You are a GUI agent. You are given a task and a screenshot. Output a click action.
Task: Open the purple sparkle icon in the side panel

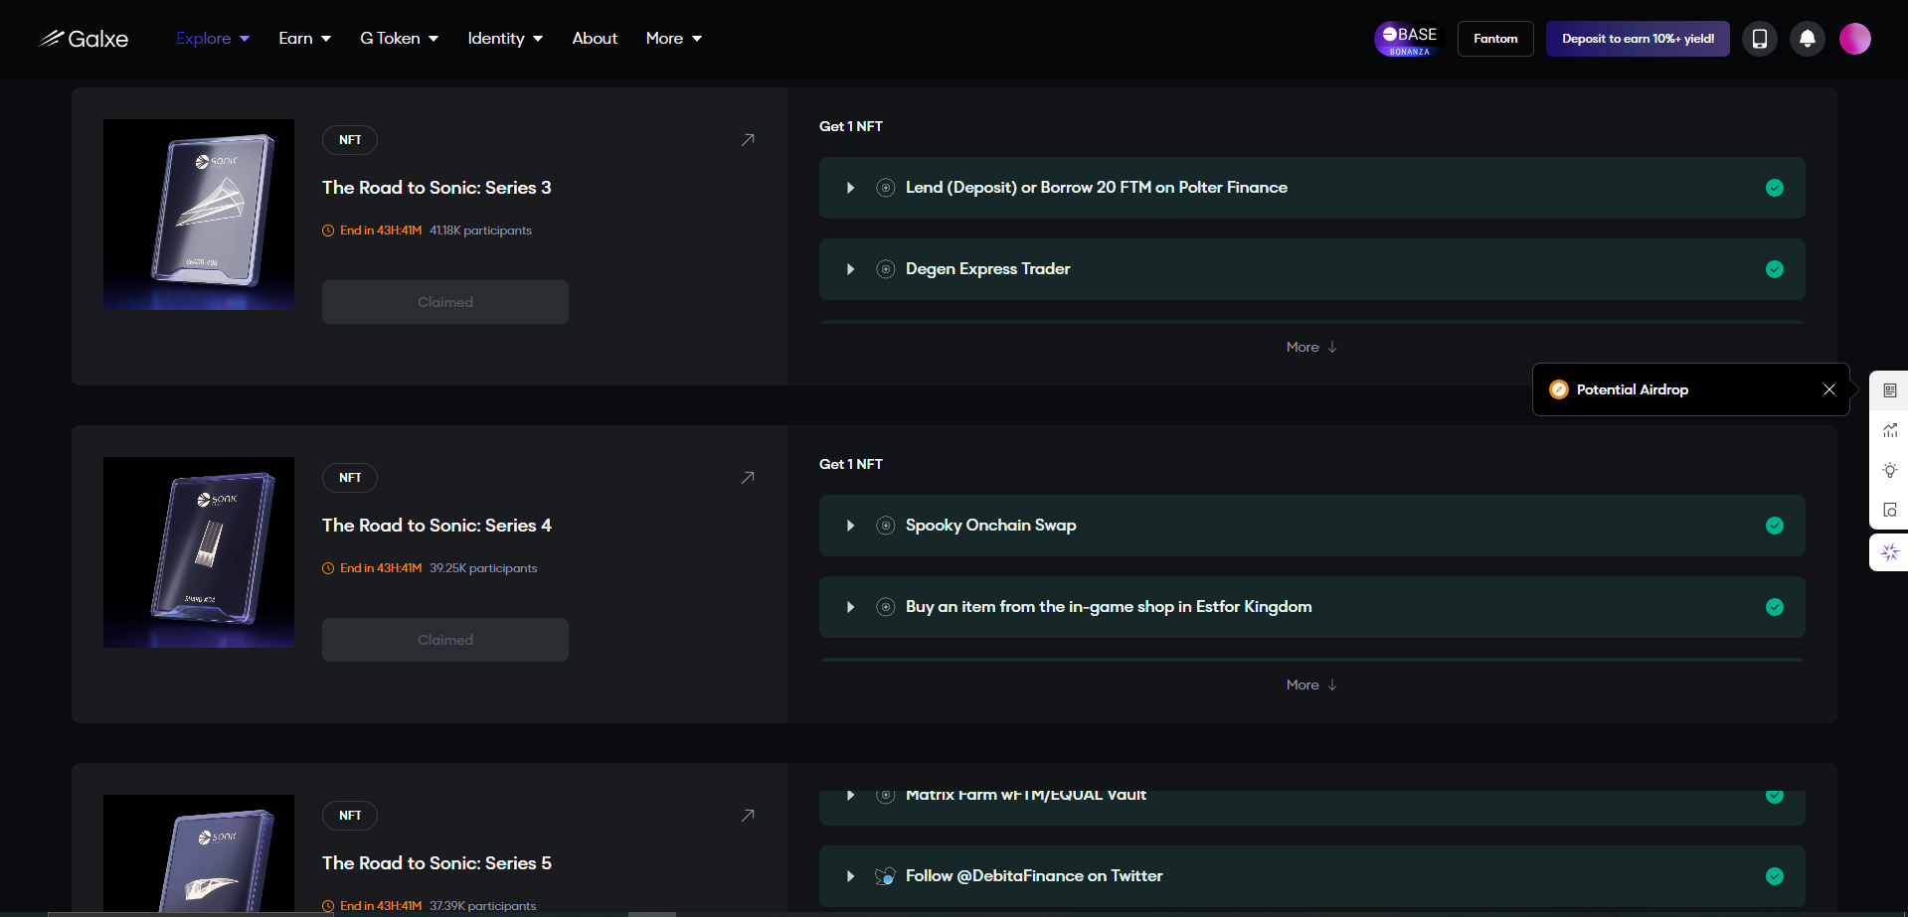click(x=1890, y=552)
